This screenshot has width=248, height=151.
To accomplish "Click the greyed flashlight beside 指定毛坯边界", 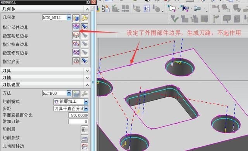I will click(84, 35).
